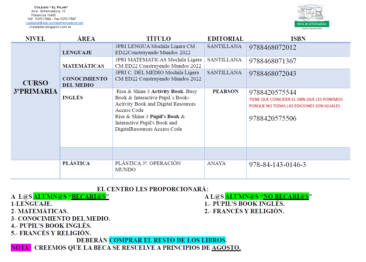Select ISBN 9788420575544
The height and width of the screenshot is (262, 366).
click(273, 92)
